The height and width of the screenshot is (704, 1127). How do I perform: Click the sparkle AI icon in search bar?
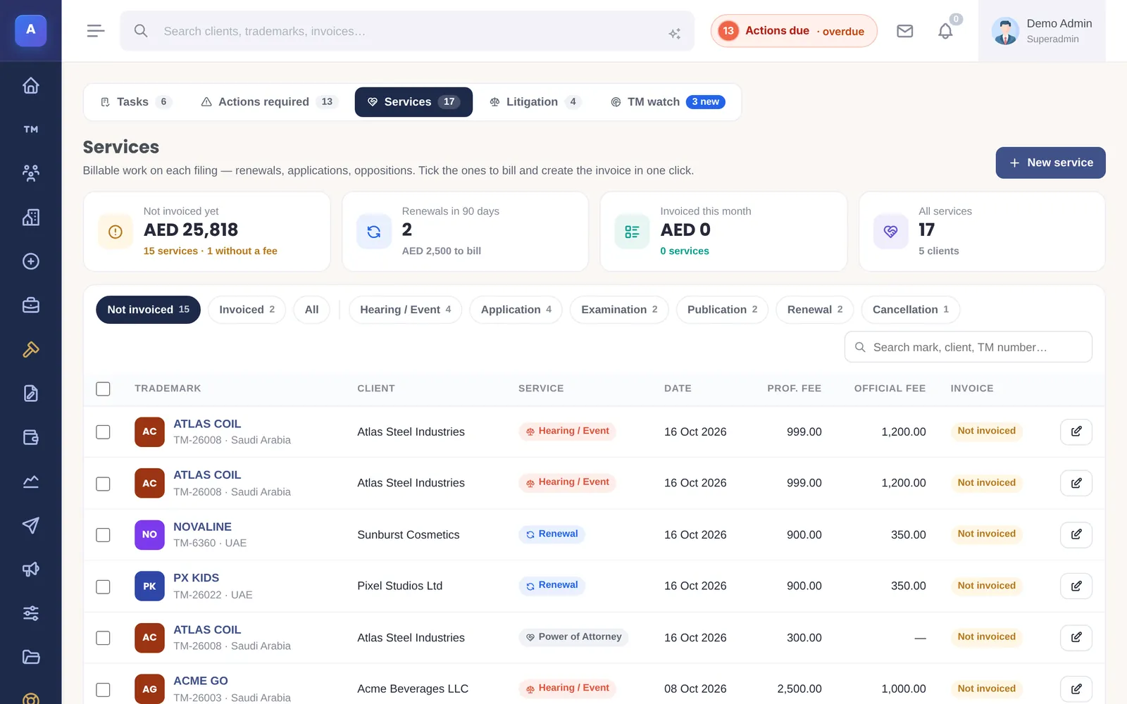(x=674, y=33)
